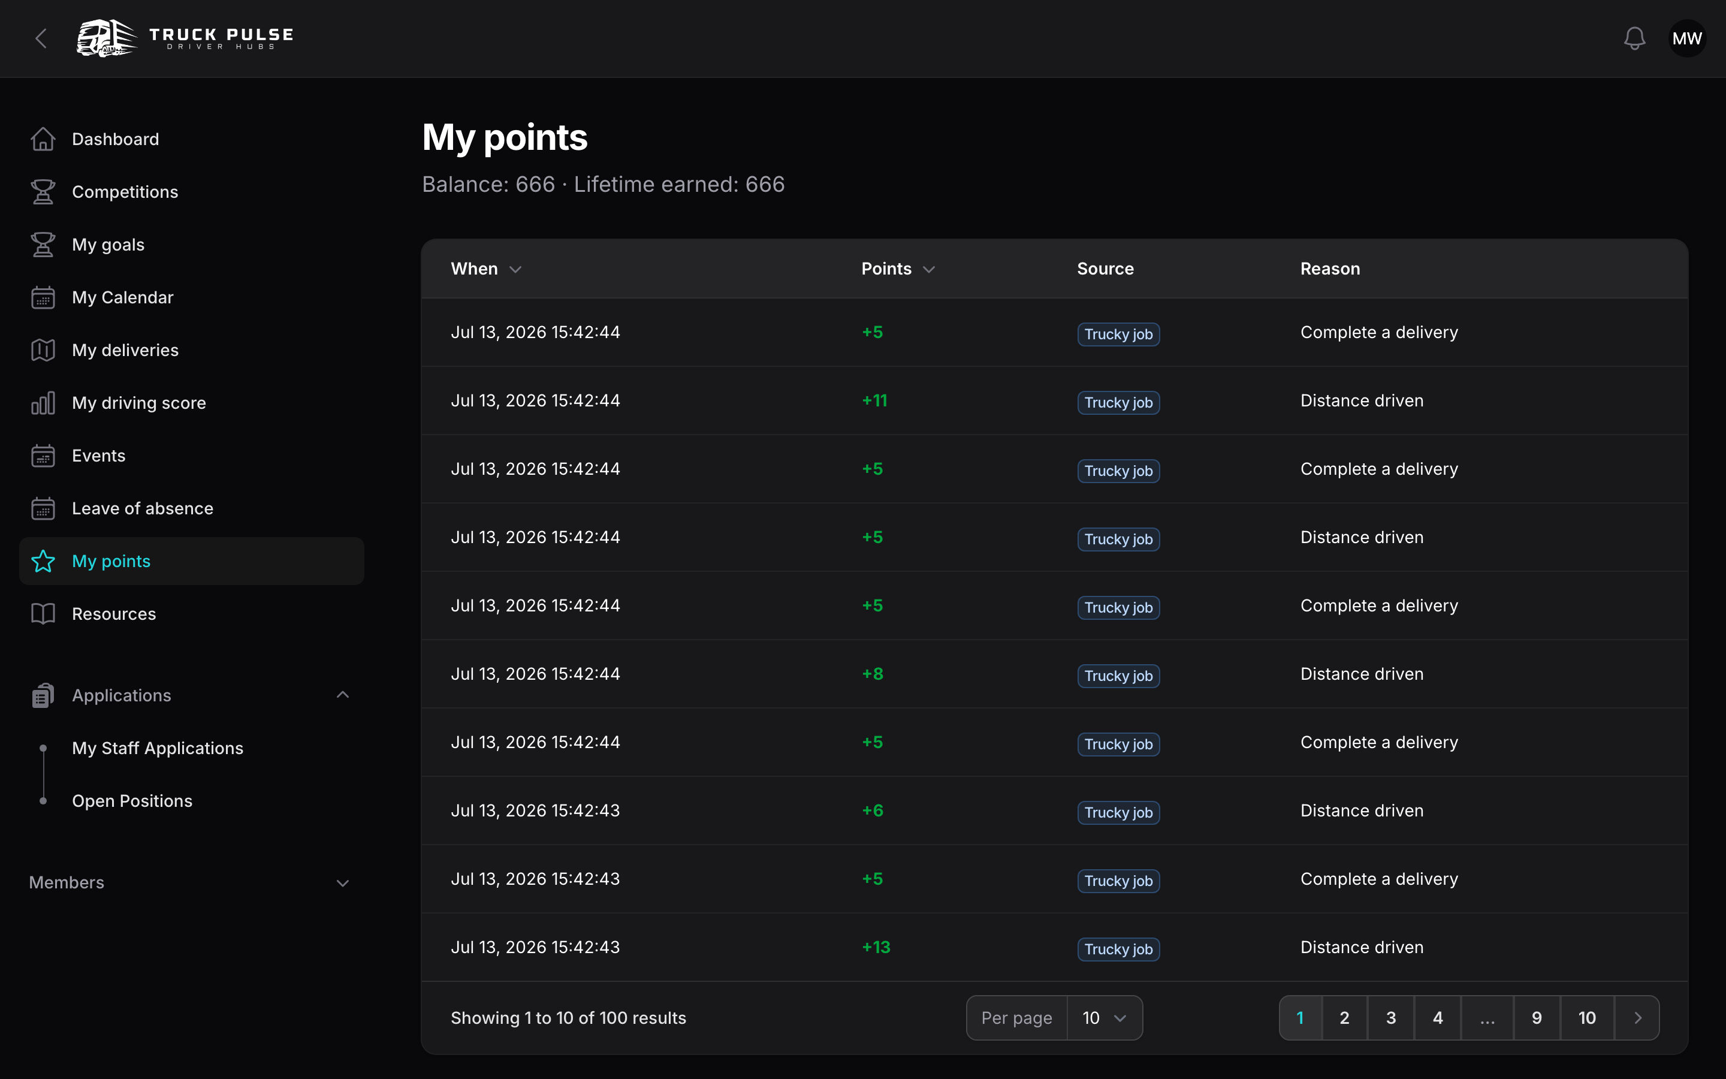Open the notifications bell

[1634, 38]
